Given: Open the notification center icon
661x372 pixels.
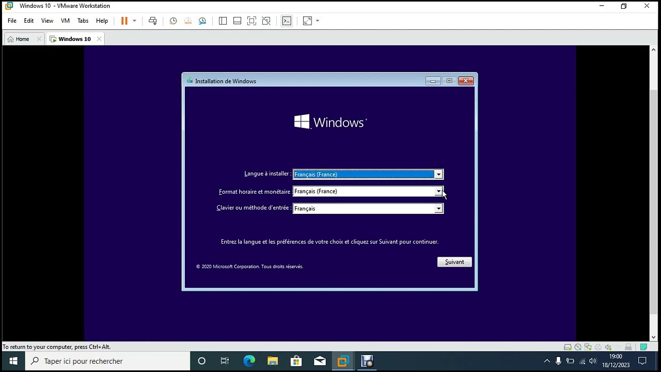Looking at the screenshot, I should [x=642, y=361].
